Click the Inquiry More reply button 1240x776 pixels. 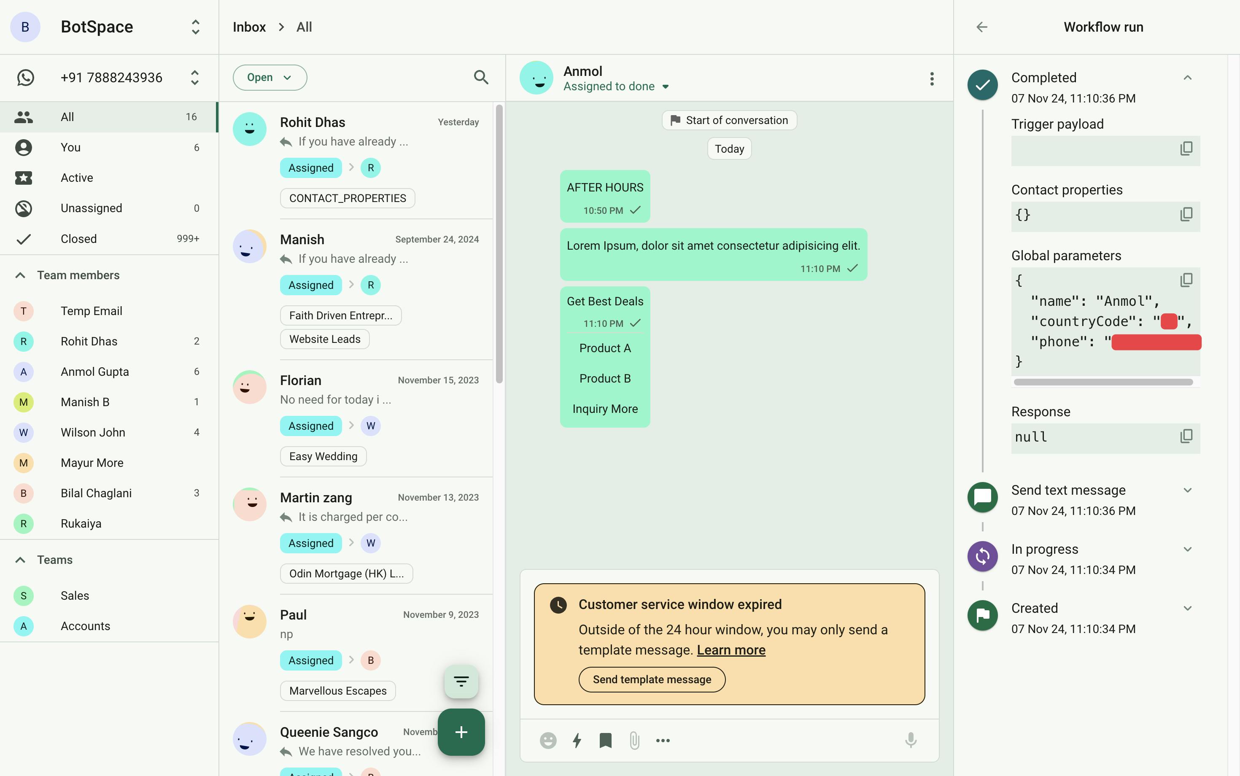(604, 409)
